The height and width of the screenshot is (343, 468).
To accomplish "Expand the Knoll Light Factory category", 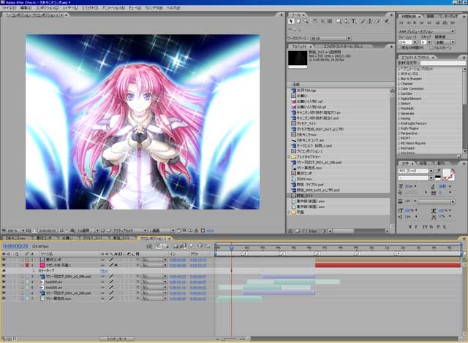I will 399,123.
